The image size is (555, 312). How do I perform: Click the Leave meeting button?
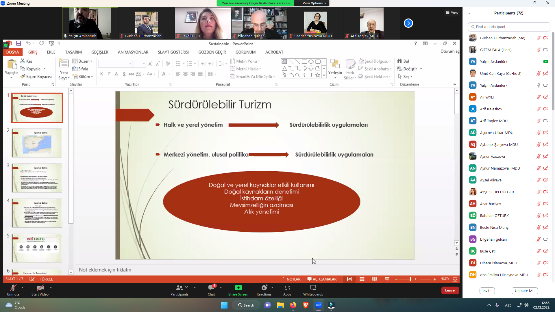pos(450,290)
